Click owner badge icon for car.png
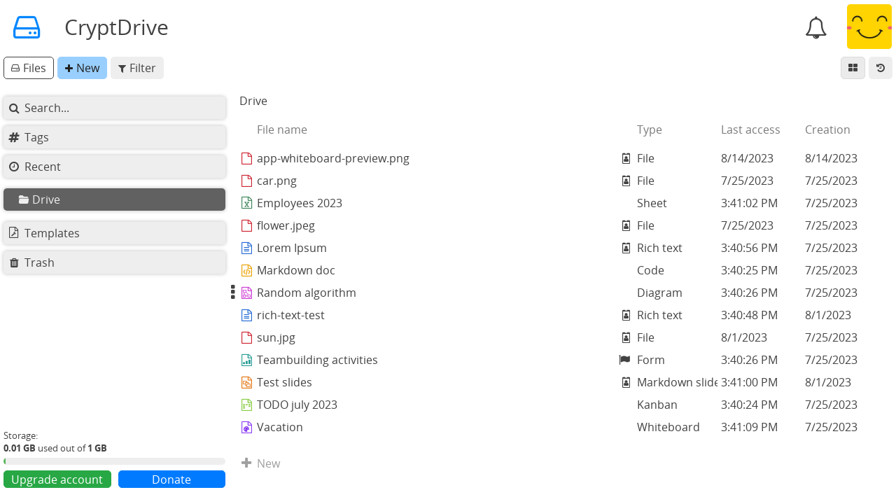The image size is (896, 504). tap(626, 181)
